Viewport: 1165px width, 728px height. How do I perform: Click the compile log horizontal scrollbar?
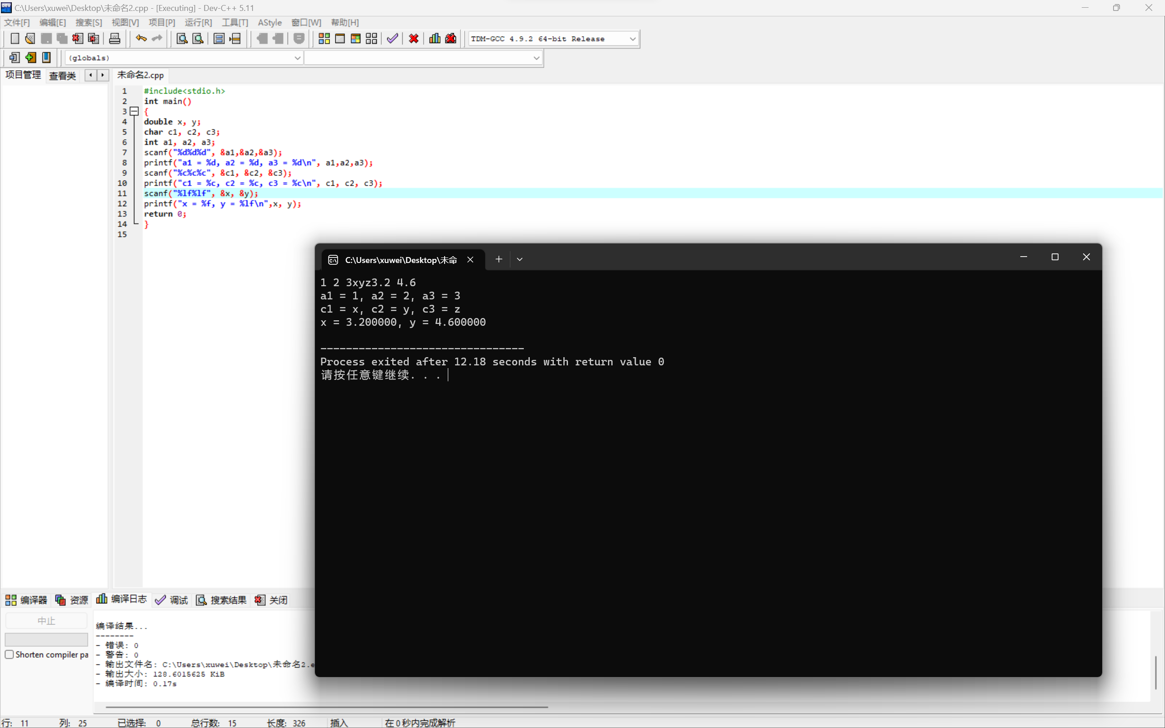[326, 707]
